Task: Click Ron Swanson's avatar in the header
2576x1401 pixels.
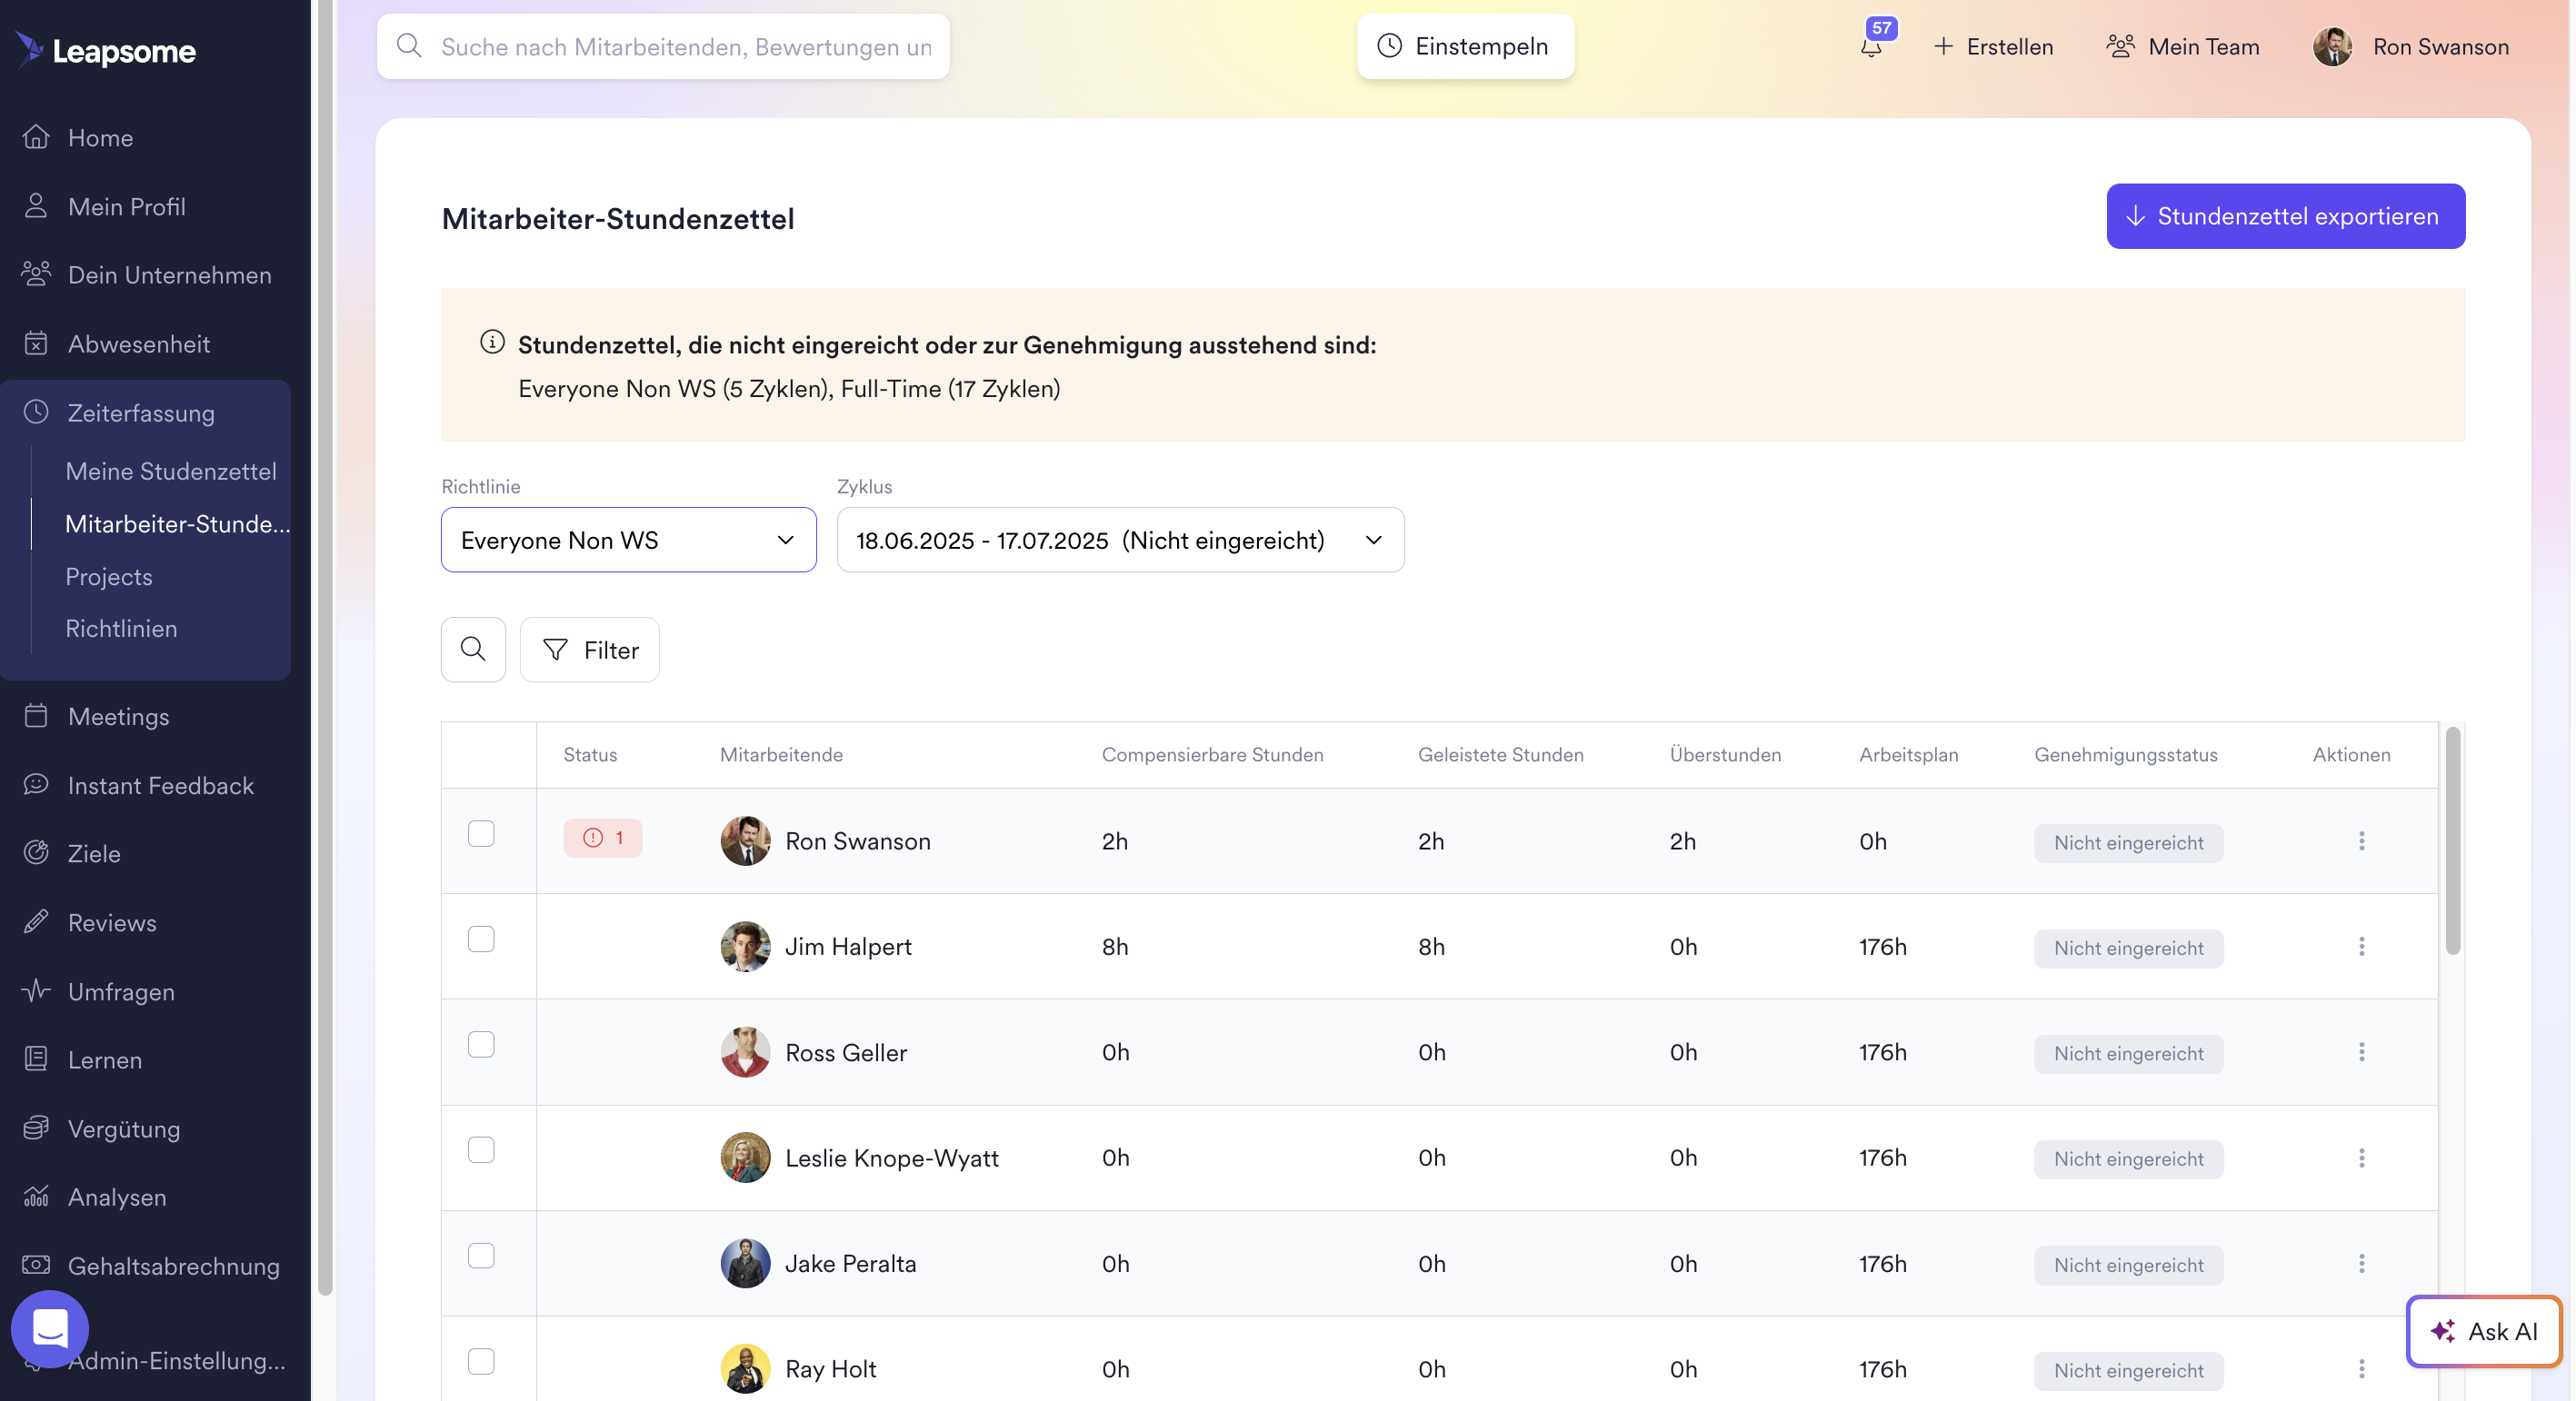Action: (x=2332, y=46)
